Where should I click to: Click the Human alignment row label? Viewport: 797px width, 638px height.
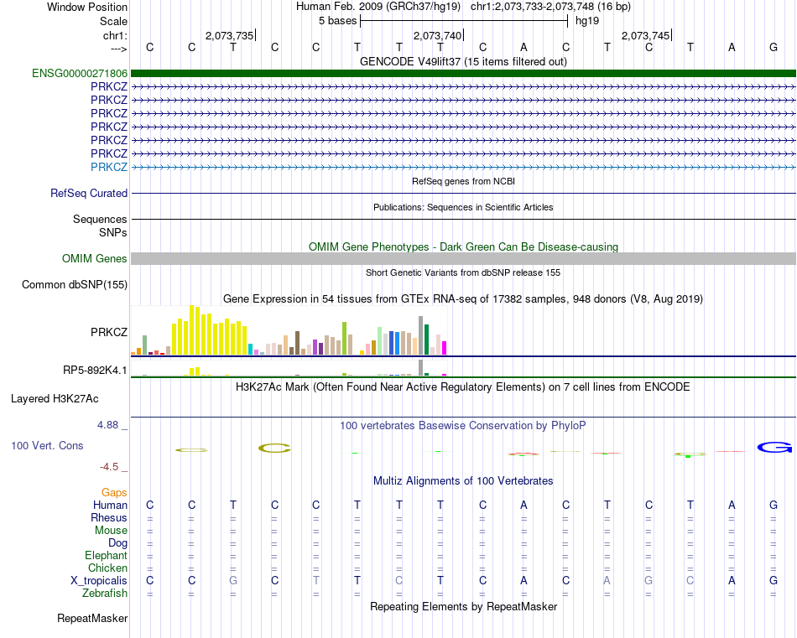click(x=110, y=505)
